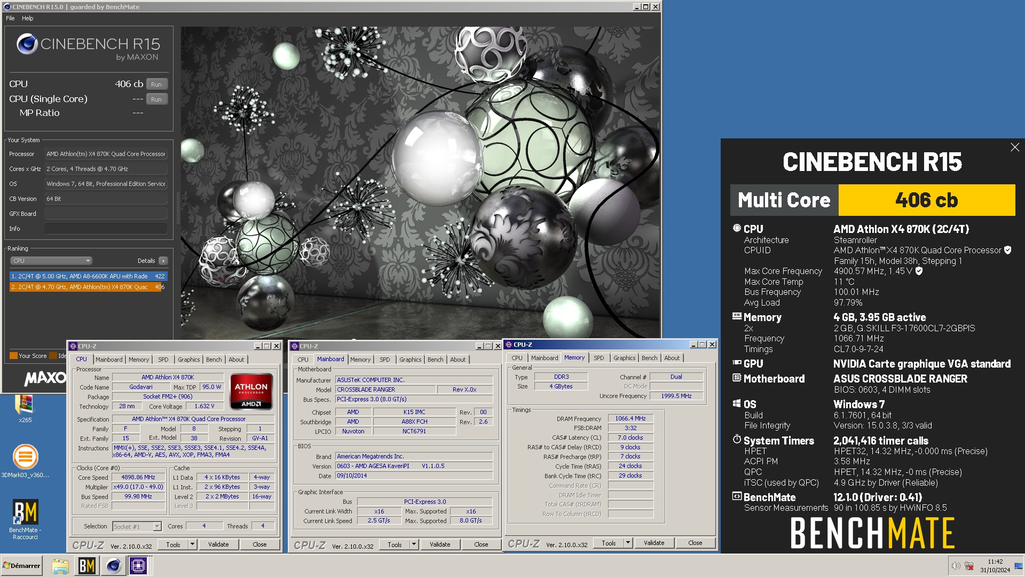Screen dimensions: 1025x577
Task: Open the Ranking CPU combo box
Action: click(x=51, y=261)
